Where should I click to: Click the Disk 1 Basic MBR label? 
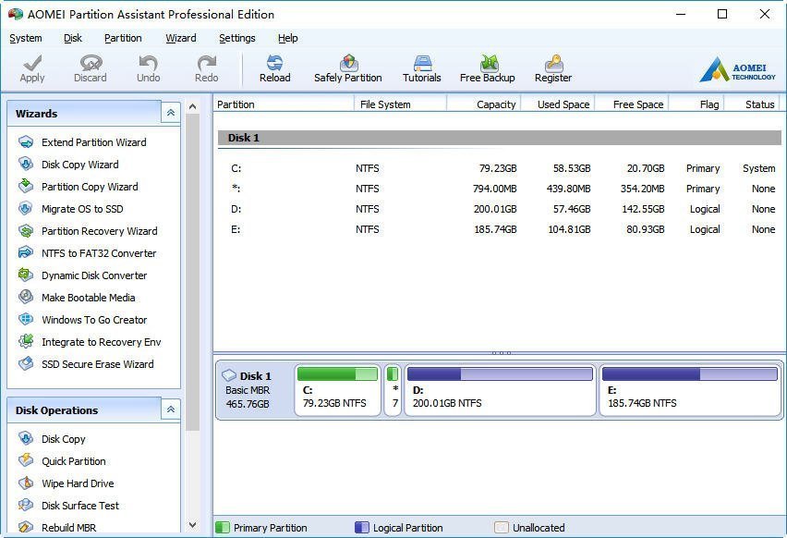click(x=248, y=390)
